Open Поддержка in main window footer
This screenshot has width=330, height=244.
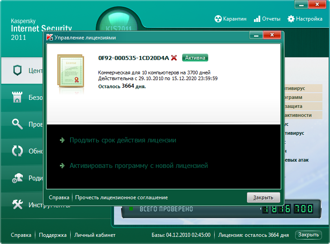click(53, 235)
